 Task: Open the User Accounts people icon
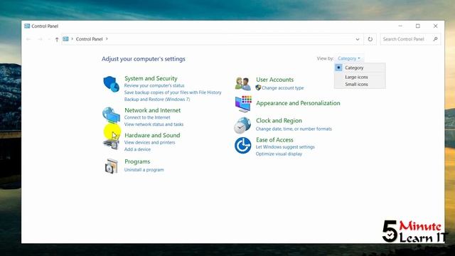(243, 84)
